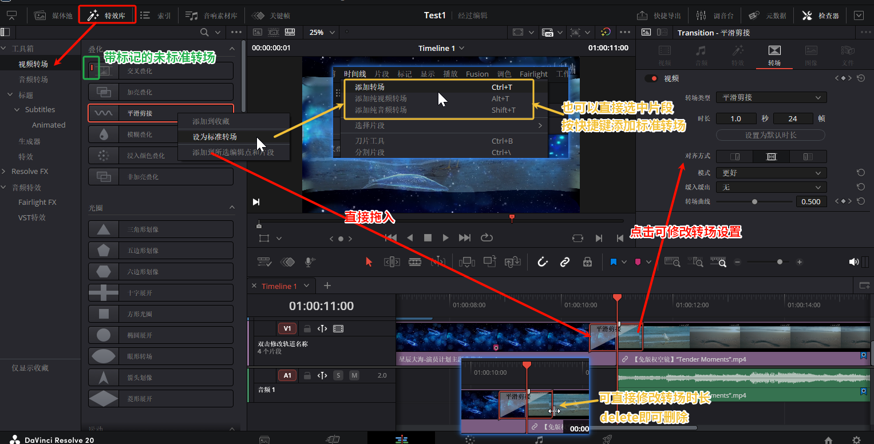Click the Insert Clip icon

467,262
